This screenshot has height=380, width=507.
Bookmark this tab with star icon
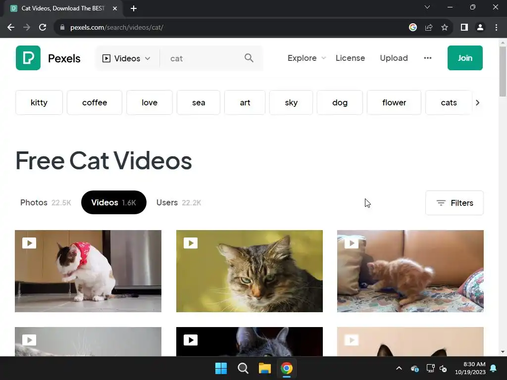(445, 28)
